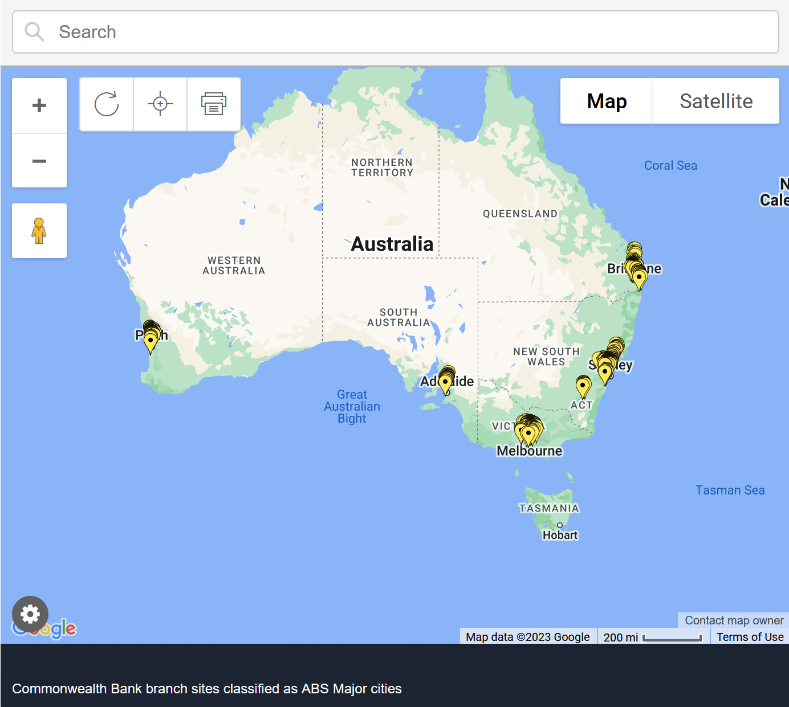Screen dimensions: 789x707
Task: Click the refresh map icon
Action: (x=107, y=104)
